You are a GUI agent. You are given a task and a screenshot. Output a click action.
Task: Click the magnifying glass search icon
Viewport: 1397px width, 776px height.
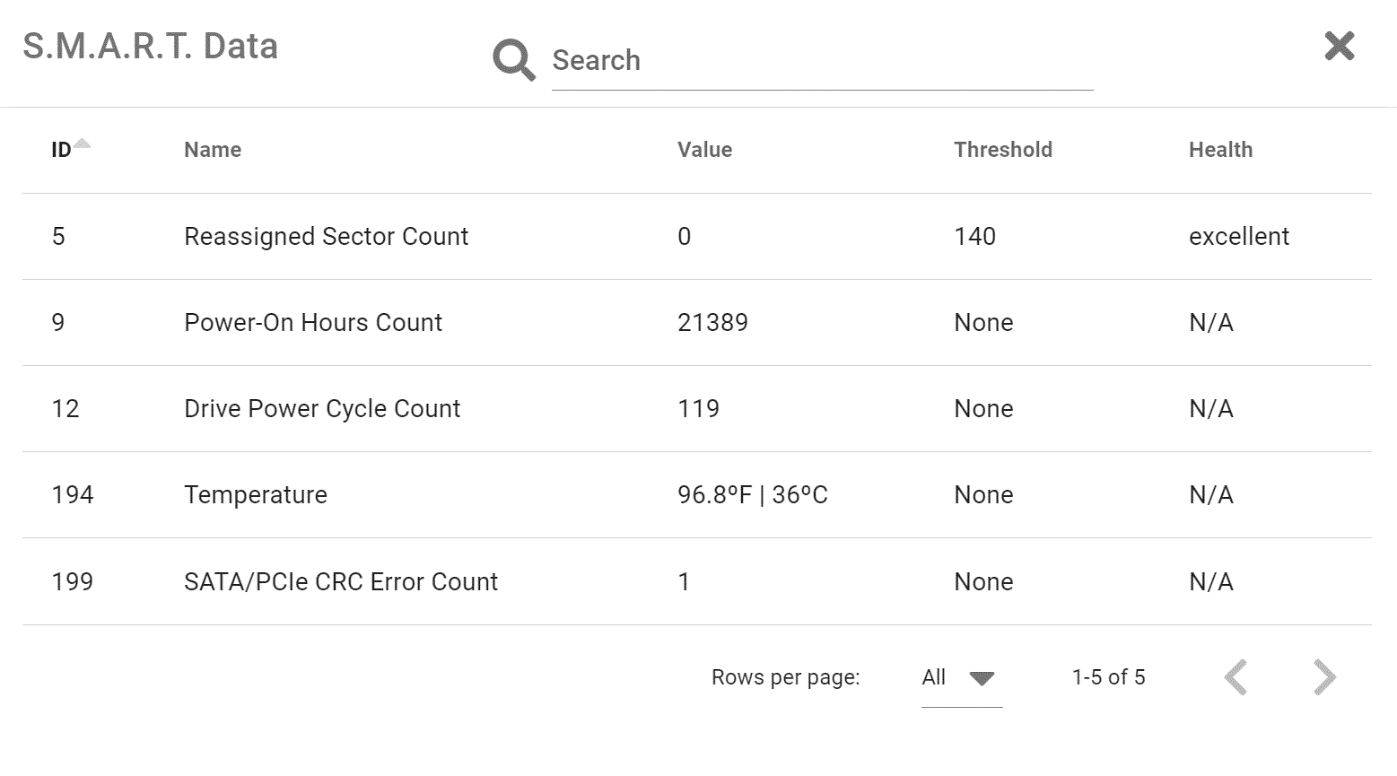514,60
